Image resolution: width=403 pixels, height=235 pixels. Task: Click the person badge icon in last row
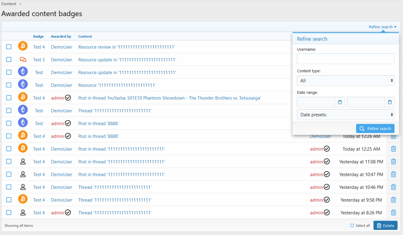click(23, 213)
